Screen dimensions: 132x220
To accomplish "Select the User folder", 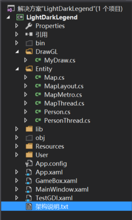I will (x=42, y=155).
